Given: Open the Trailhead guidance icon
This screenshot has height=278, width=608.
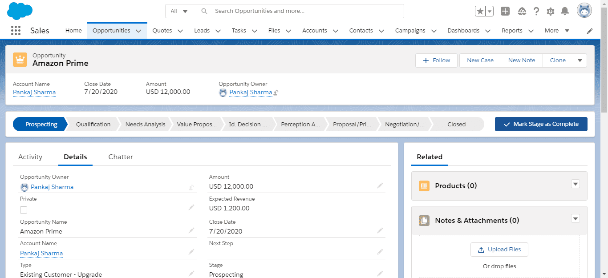Looking at the screenshot, I should [x=523, y=12].
